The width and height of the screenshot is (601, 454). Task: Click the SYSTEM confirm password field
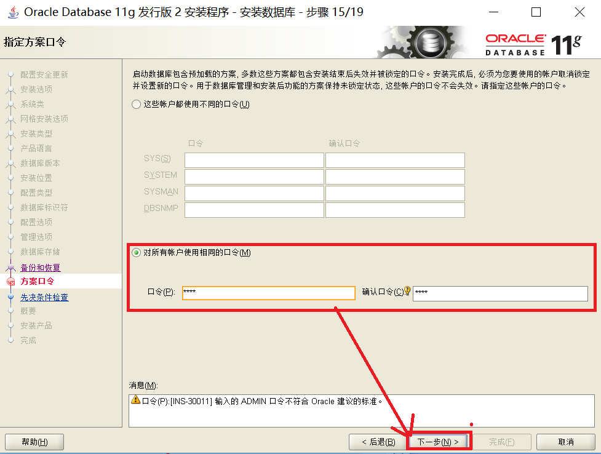pos(395,177)
